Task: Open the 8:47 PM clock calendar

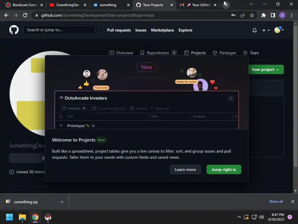Action: tap(276, 217)
